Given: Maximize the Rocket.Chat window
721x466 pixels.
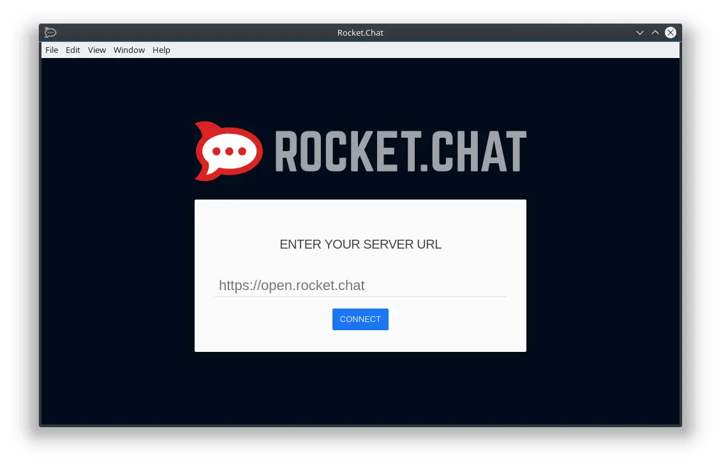Looking at the screenshot, I should click(655, 33).
